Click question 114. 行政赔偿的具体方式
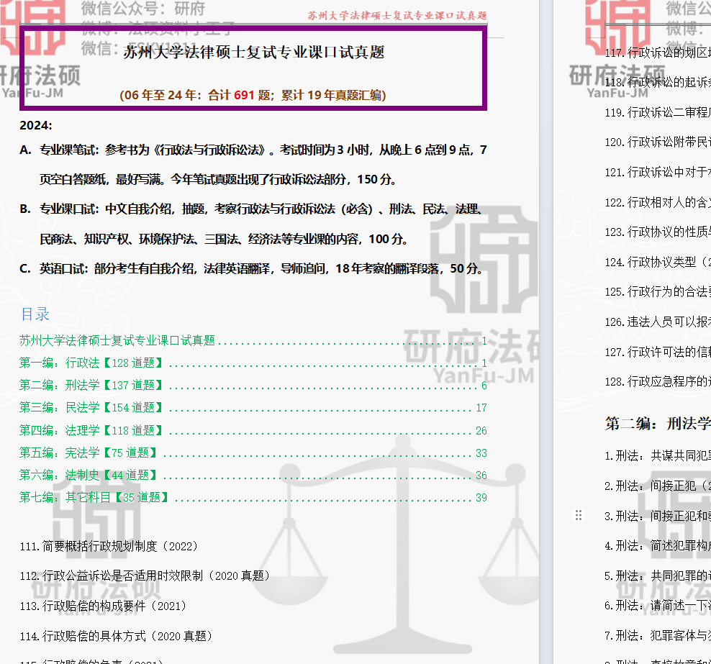The height and width of the screenshot is (664, 711). 116,636
